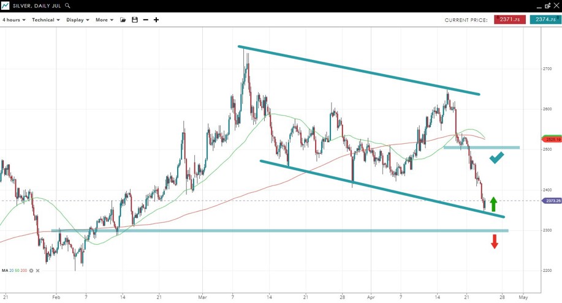Image resolution: width=562 pixels, height=303 pixels.
Task: Click the 2525 moving average price tag
Action: [551, 139]
